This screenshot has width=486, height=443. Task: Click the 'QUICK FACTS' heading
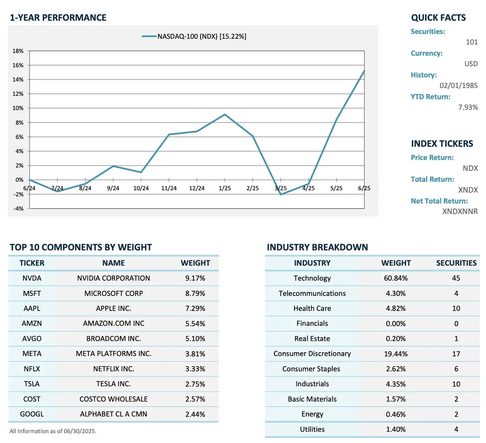click(438, 18)
